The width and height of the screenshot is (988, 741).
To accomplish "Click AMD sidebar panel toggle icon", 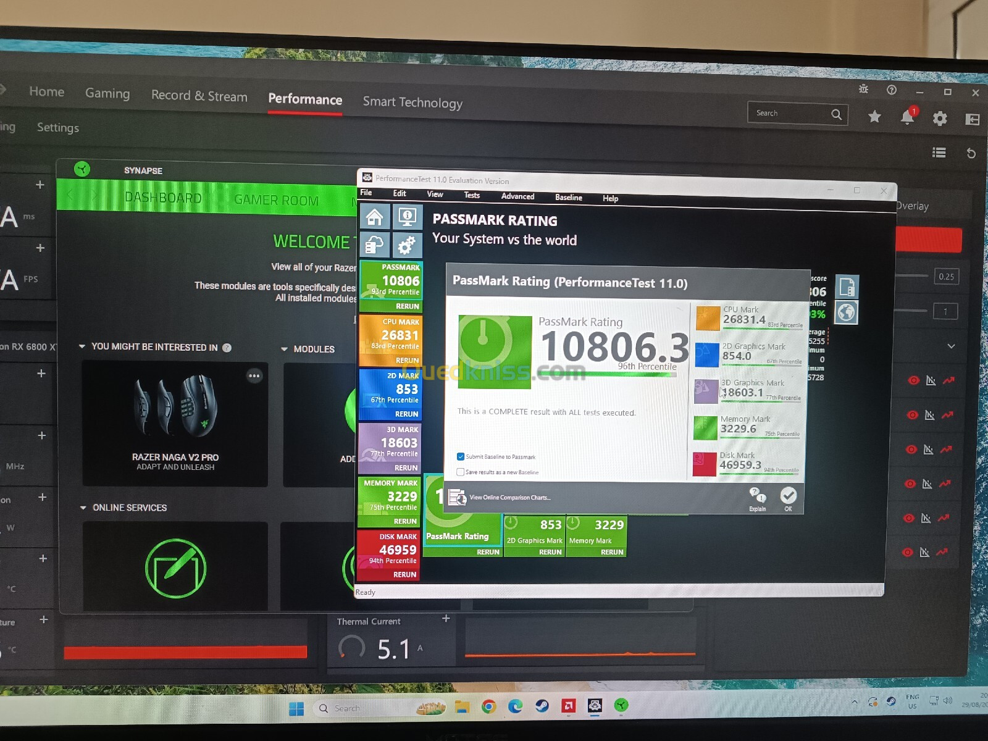I will pyautogui.click(x=973, y=119).
